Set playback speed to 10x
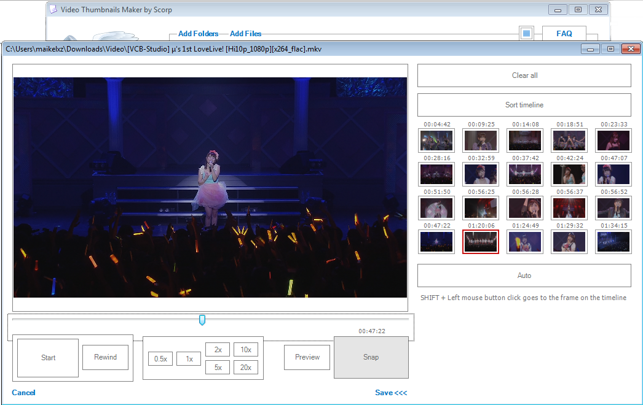643x405 pixels. pos(246,350)
